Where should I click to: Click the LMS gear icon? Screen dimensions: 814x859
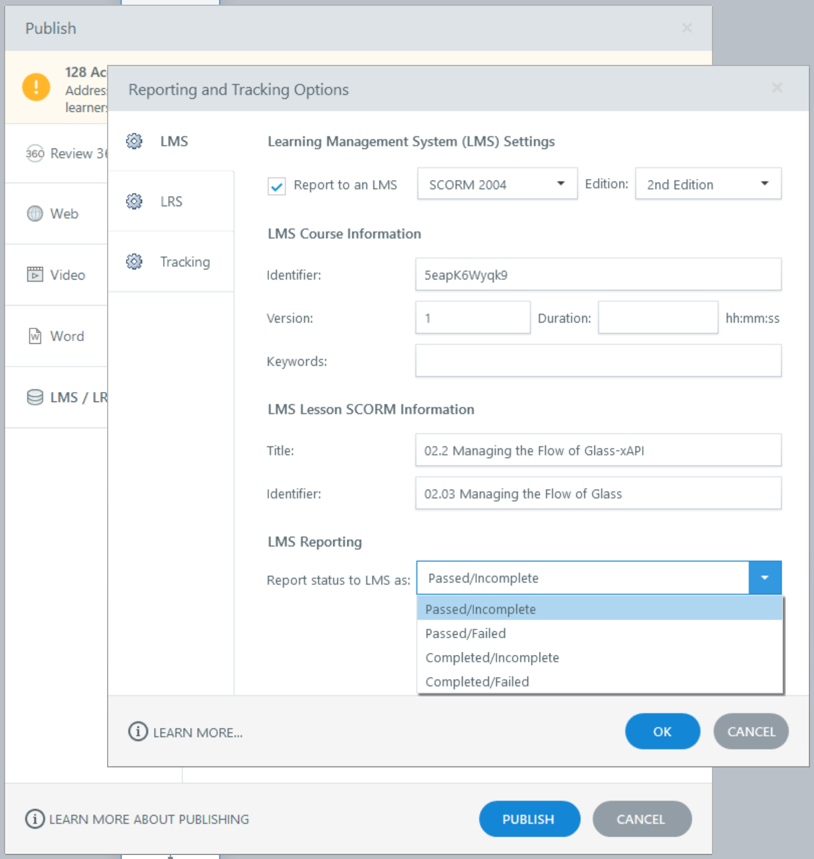pos(135,141)
